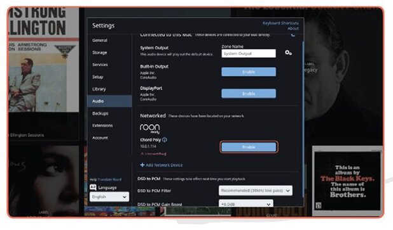Switch to the General settings tab
Screen dimensions: 393x230
tap(100, 40)
